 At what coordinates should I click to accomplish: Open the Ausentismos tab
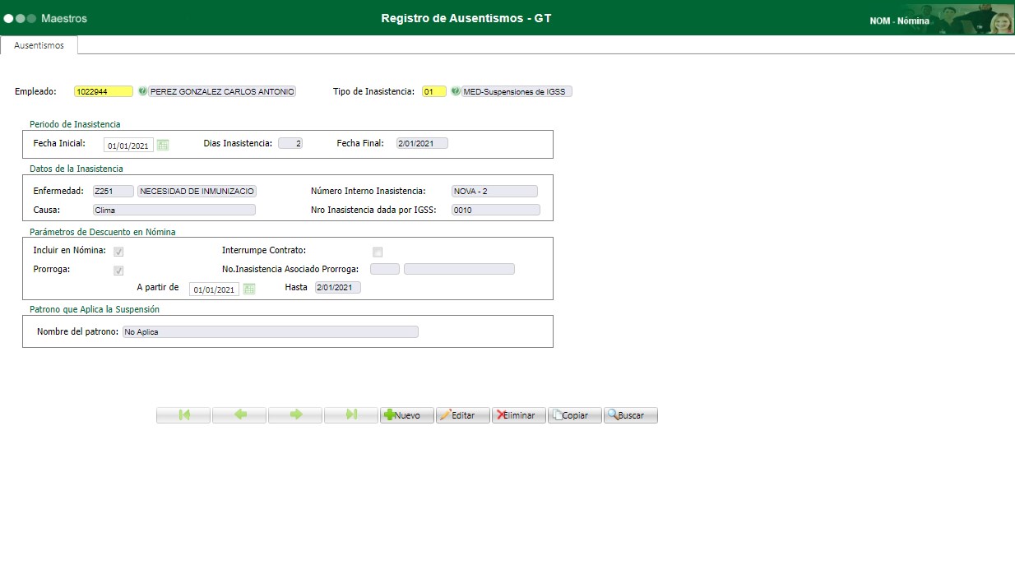click(39, 45)
